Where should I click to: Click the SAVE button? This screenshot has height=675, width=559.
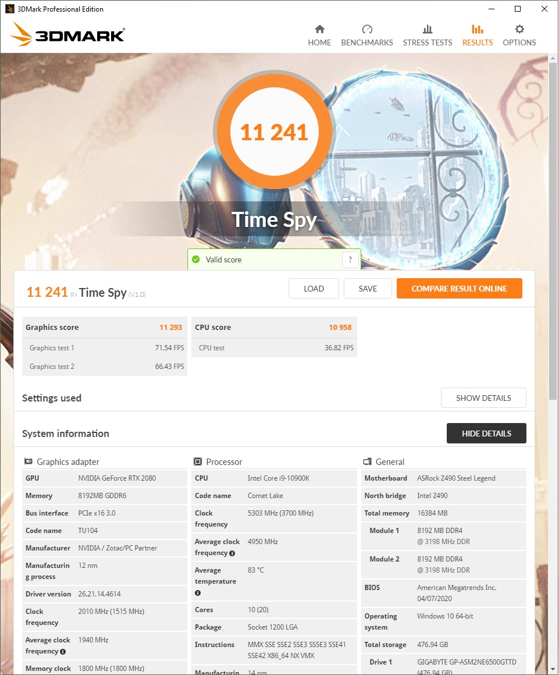(x=368, y=289)
